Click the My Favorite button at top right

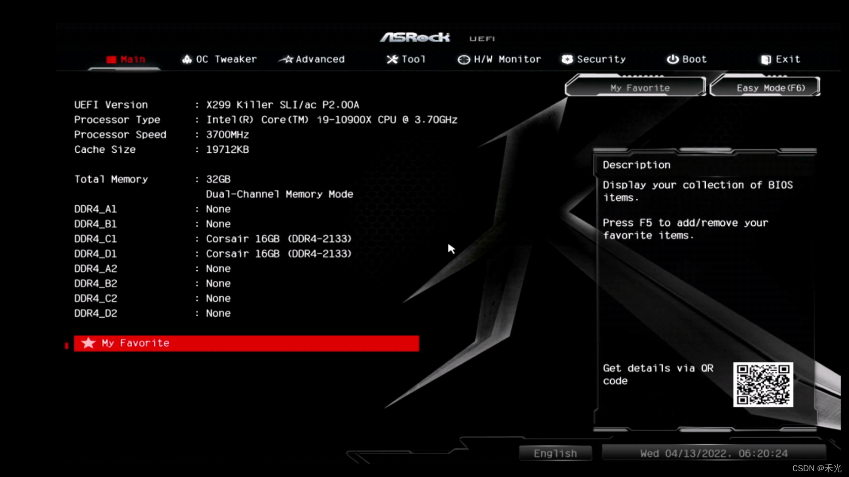(x=635, y=87)
